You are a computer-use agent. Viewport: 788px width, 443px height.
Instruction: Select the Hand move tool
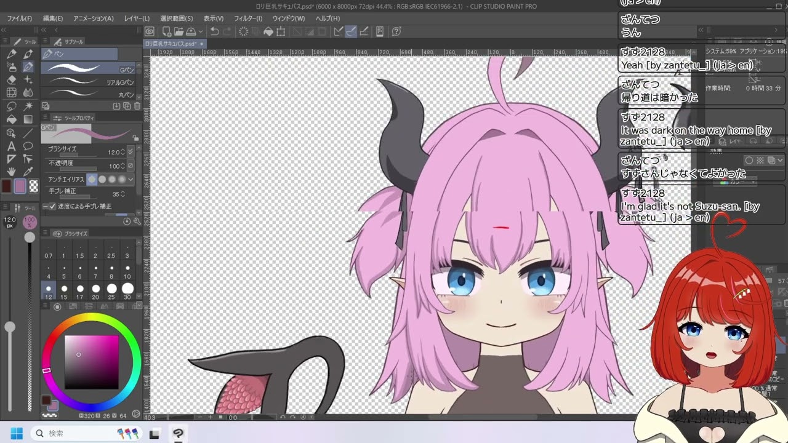pyautogui.click(x=11, y=172)
